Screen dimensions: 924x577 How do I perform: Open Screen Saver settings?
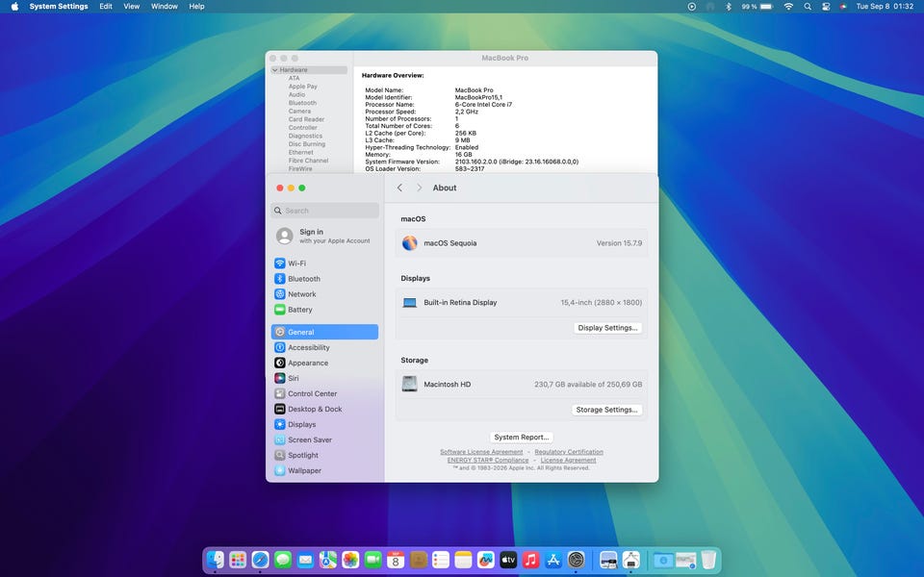(324, 439)
